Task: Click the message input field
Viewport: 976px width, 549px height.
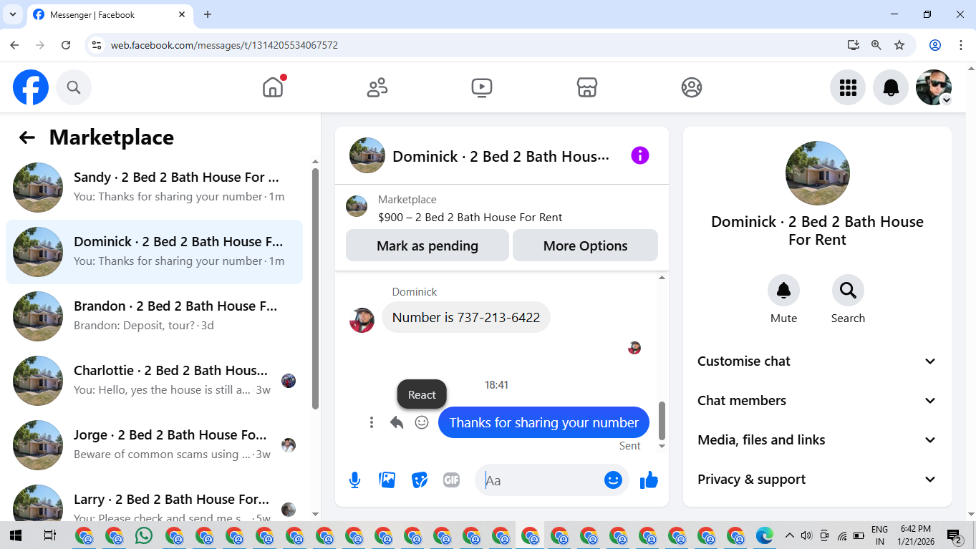Action: [541, 480]
